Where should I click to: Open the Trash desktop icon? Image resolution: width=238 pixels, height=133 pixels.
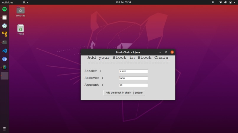tap(20, 30)
